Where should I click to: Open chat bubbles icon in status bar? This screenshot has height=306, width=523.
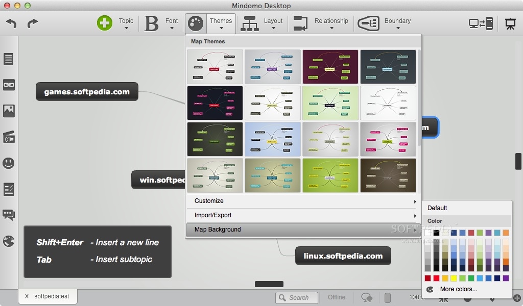(x=367, y=297)
